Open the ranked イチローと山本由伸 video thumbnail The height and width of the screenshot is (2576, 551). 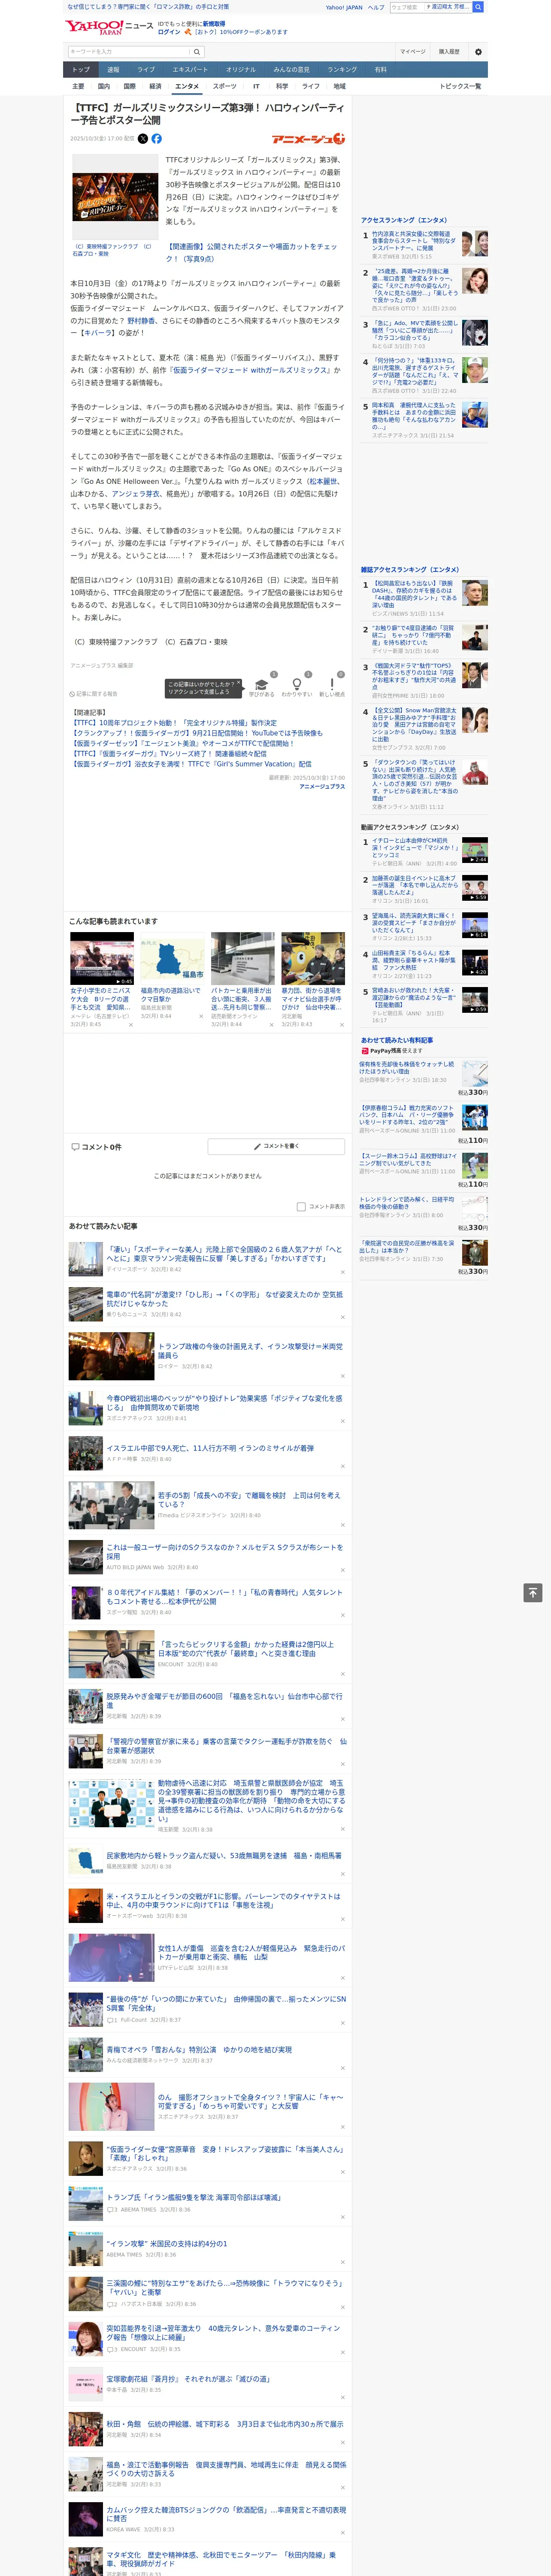pyautogui.click(x=475, y=850)
